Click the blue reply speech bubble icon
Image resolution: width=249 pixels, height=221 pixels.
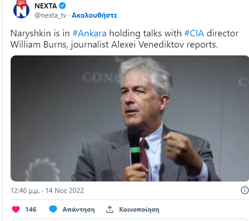[x=53, y=209]
